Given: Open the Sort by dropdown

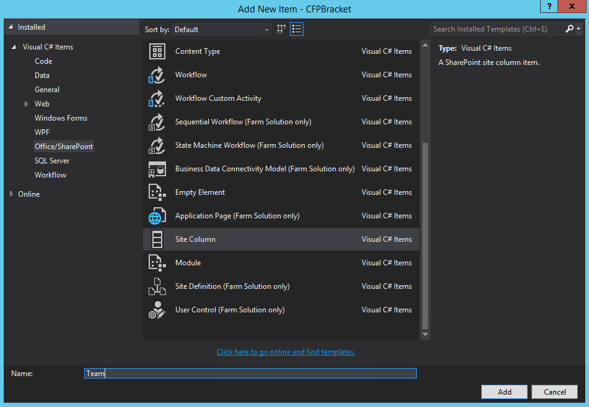Looking at the screenshot, I should pos(221,29).
